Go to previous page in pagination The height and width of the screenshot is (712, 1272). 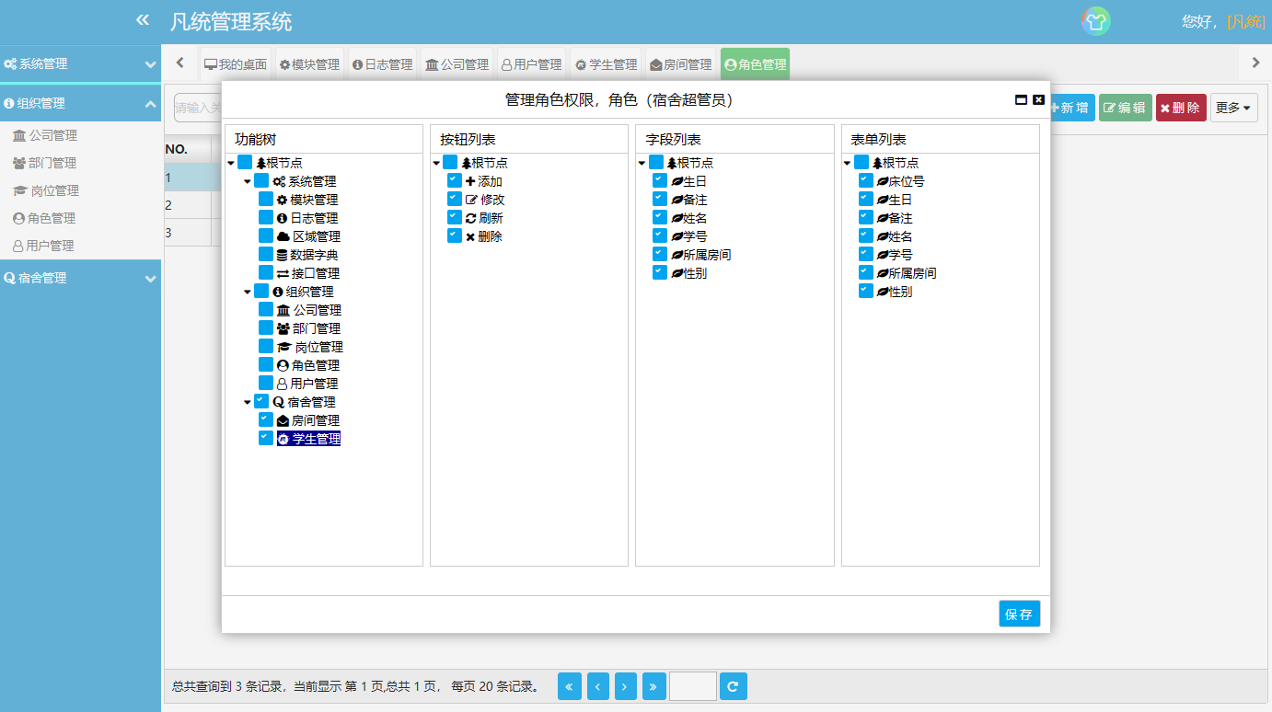597,686
